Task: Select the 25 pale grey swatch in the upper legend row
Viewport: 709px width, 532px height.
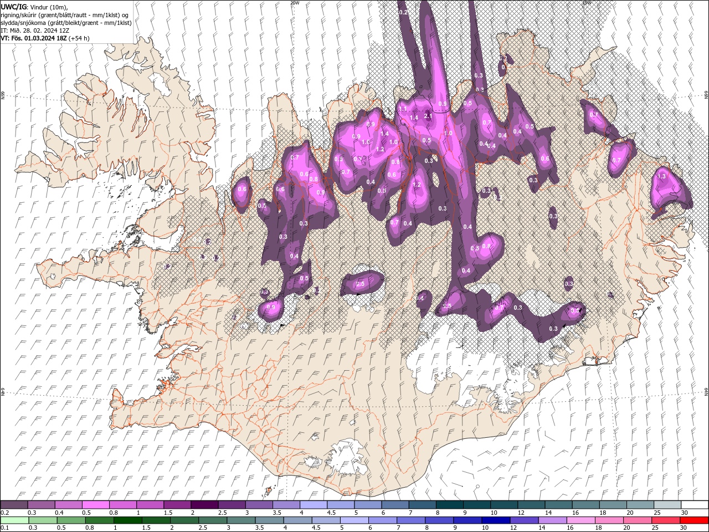Action: (667, 505)
